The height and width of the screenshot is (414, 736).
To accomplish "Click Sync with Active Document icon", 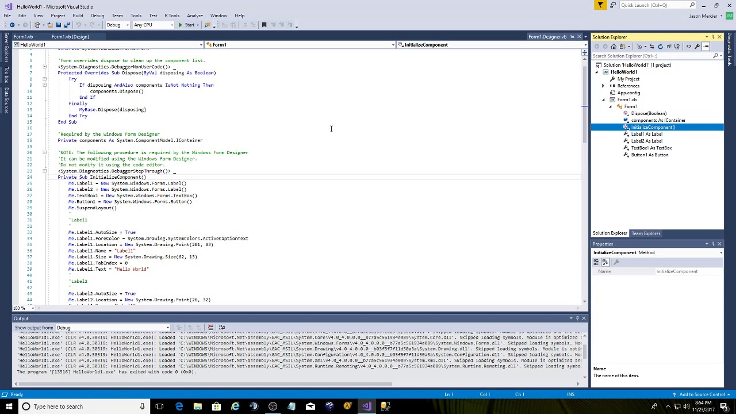I will click(x=652, y=47).
